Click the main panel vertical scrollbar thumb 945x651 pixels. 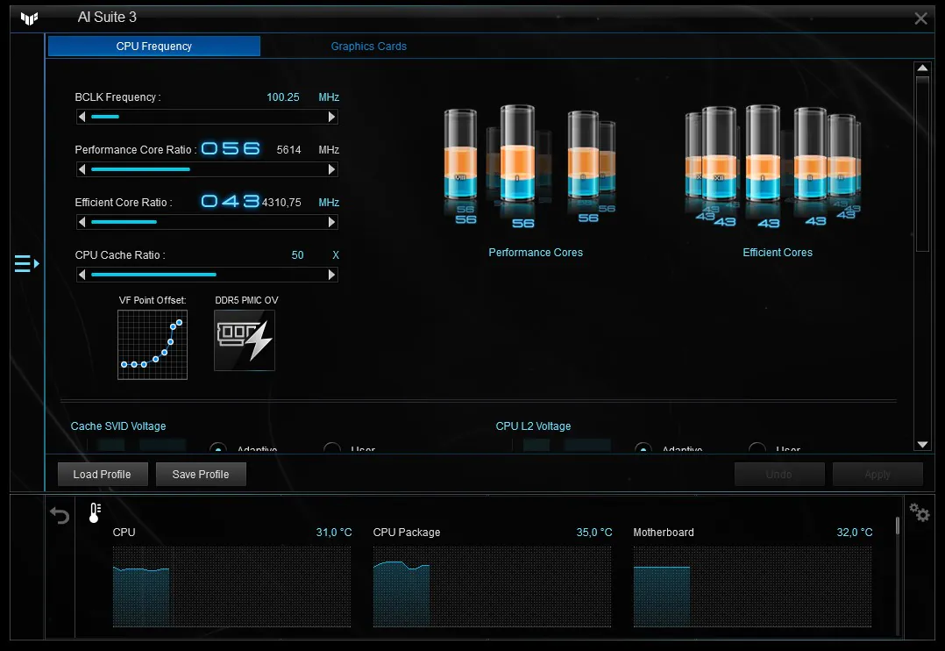coord(923,163)
